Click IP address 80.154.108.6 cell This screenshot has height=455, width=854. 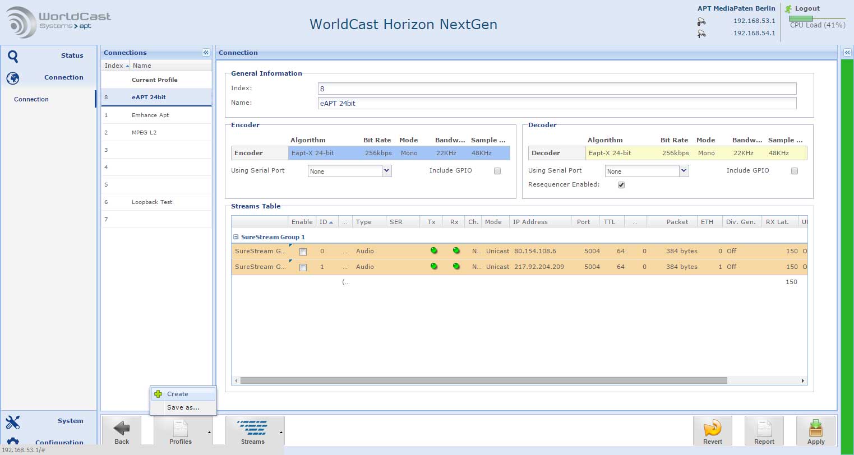535,251
